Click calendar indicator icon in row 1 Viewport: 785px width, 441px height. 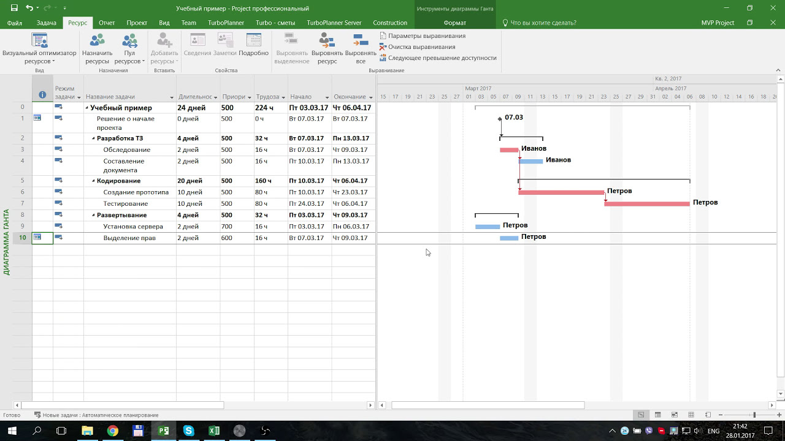coord(37,118)
